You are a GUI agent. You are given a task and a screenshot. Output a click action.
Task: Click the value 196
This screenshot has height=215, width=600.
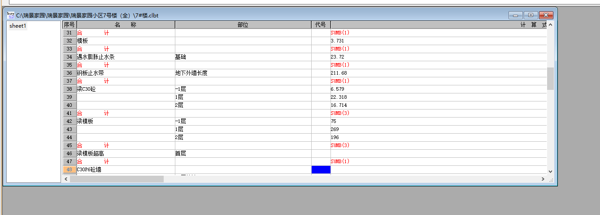pos(335,138)
